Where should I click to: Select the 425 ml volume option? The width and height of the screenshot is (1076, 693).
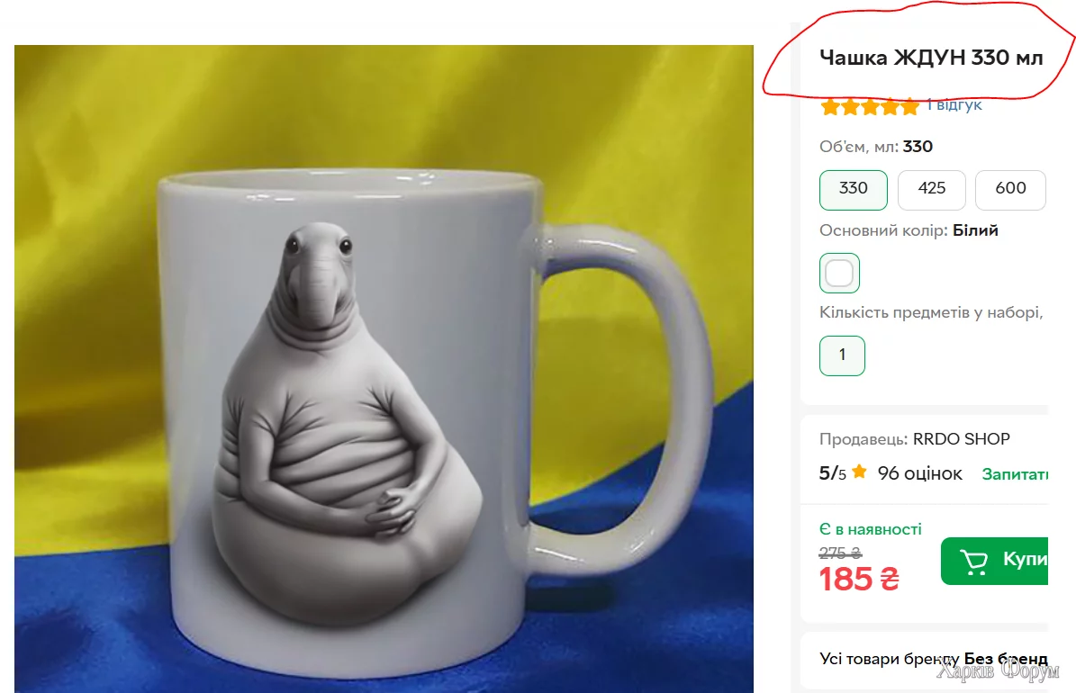pyautogui.click(x=931, y=189)
